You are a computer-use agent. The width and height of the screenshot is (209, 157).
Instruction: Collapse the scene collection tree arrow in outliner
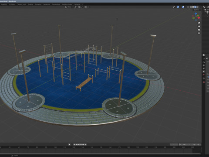point(205,12)
